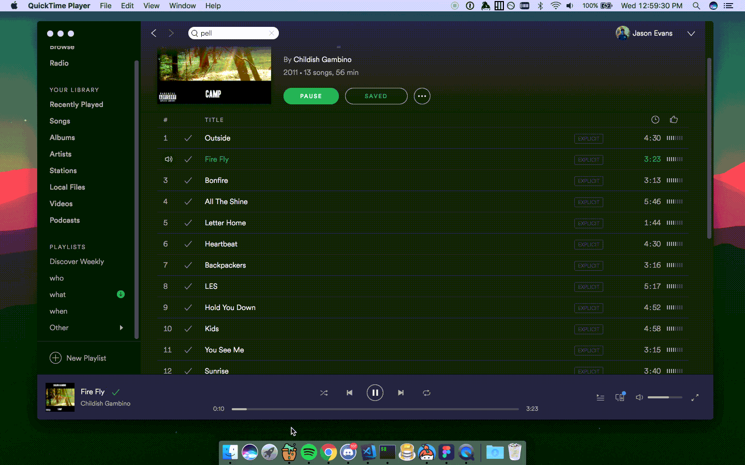
Task: Toggle saved checkmark for Kids
Action: [188, 329]
